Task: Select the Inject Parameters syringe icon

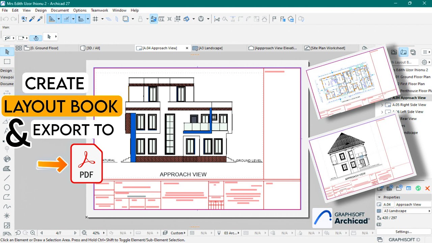Action: click(40, 19)
